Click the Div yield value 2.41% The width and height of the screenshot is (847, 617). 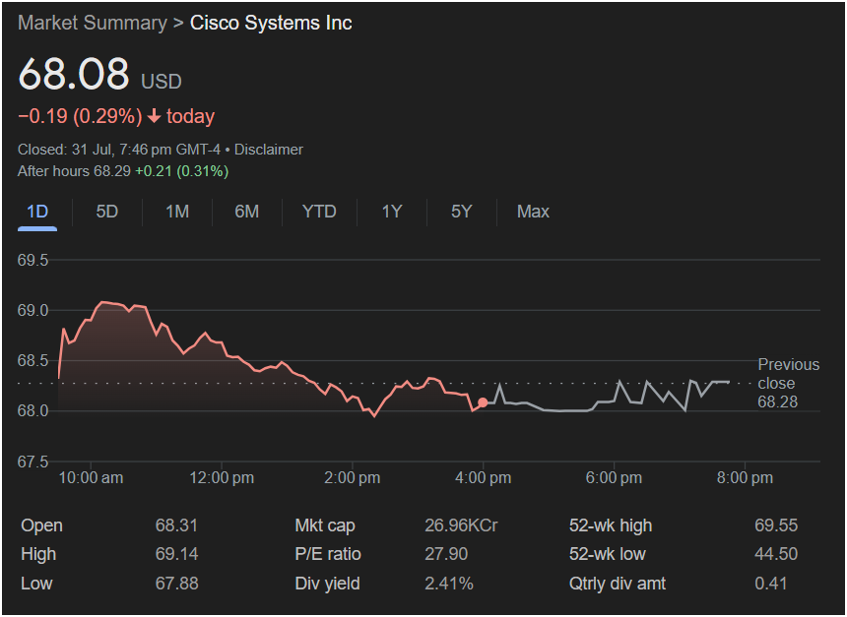click(x=449, y=583)
